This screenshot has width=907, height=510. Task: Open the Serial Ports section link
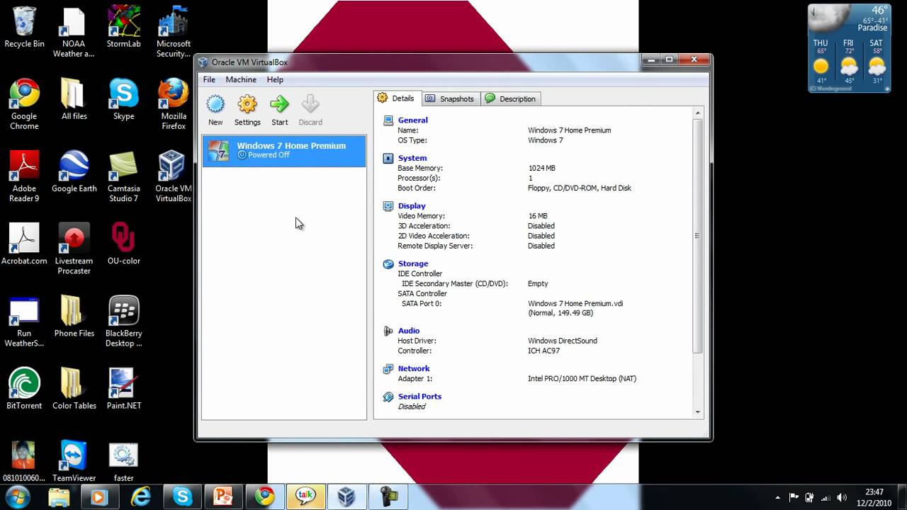click(x=419, y=397)
